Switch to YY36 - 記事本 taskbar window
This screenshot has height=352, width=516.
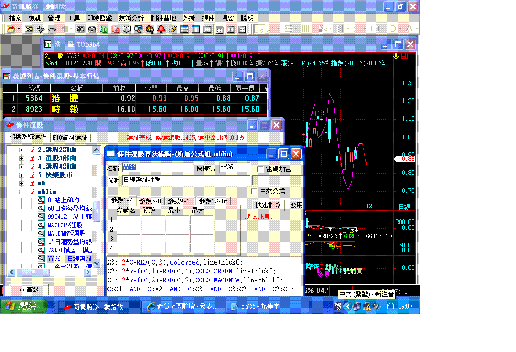266,306
